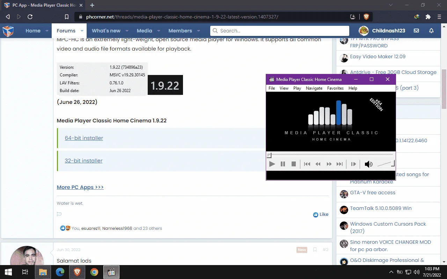The width and height of the screenshot is (447, 279).
Task: Click the install app icon in the address bar
Action: 353,17
